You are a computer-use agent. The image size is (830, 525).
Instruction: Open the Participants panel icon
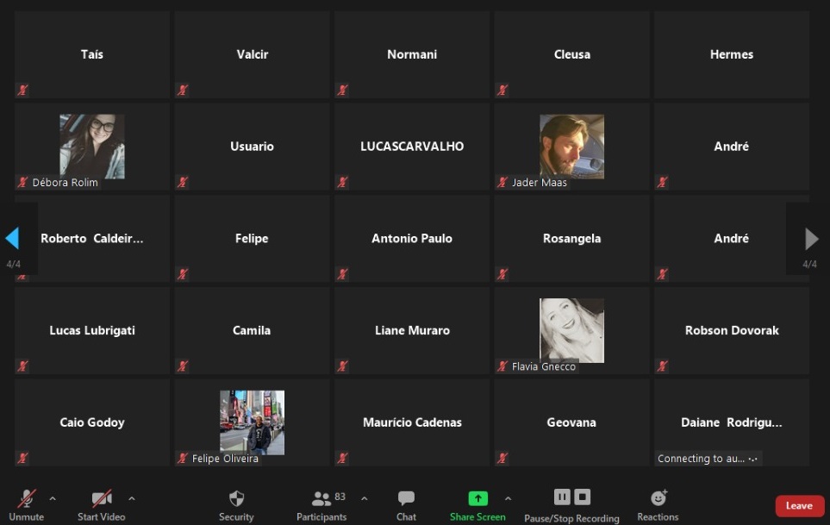pyautogui.click(x=321, y=498)
